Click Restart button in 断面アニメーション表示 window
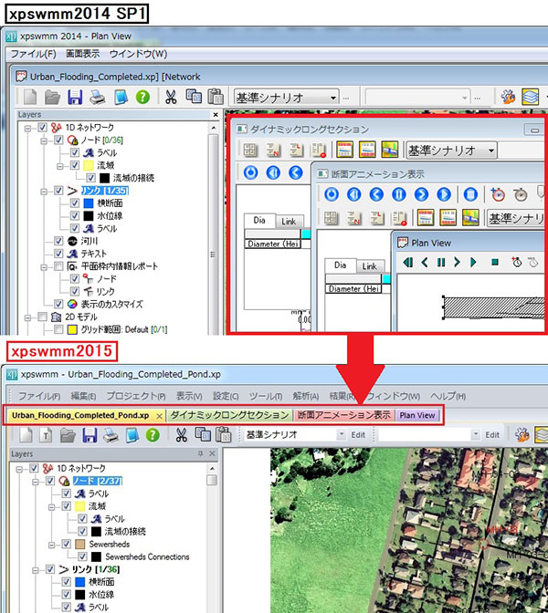Screen dimensions: 548x613 coord(332,194)
